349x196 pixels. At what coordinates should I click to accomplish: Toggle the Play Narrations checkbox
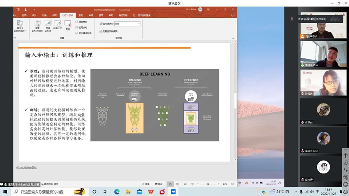tap(77, 22)
